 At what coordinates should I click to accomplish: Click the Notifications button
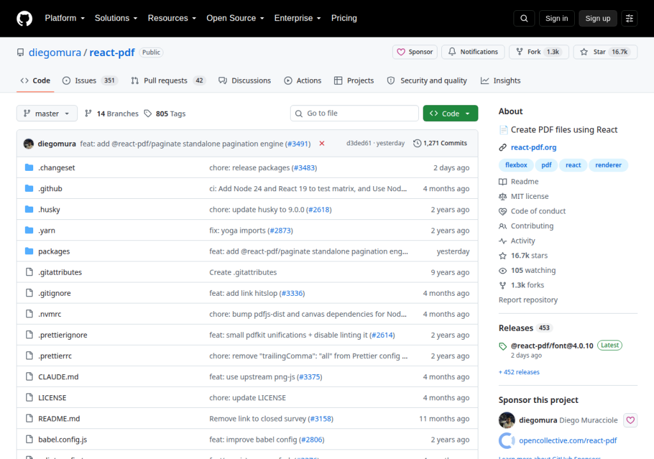(x=473, y=52)
